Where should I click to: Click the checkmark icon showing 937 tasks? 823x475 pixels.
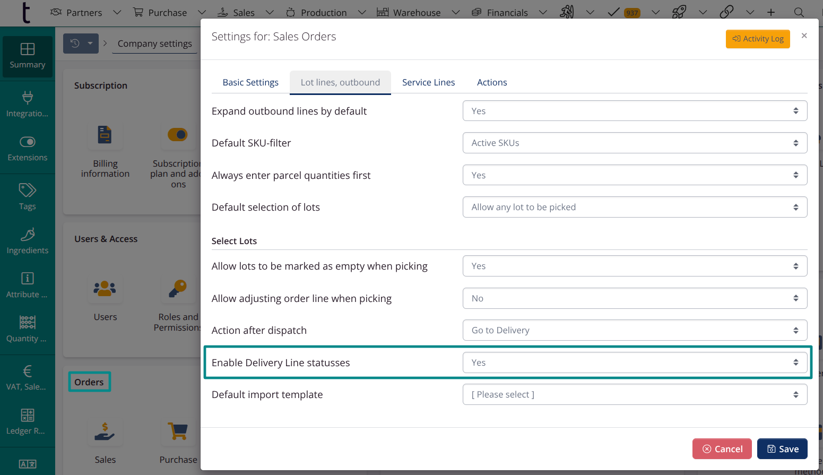pyautogui.click(x=618, y=12)
